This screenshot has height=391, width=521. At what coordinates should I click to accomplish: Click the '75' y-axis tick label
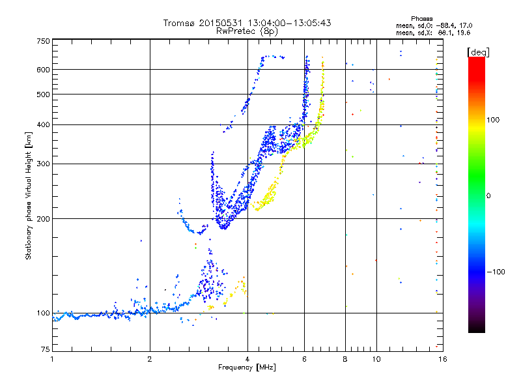(x=46, y=349)
